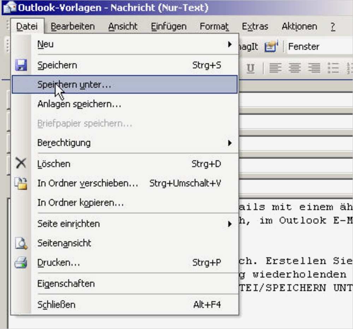The height and width of the screenshot is (329, 353).
Task: Toggle left text alignment
Action: [275, 68]
